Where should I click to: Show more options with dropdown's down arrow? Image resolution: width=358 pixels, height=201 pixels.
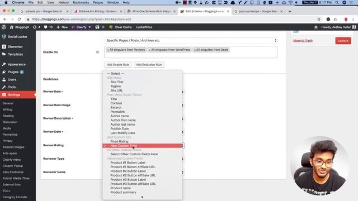coord(142,197)
